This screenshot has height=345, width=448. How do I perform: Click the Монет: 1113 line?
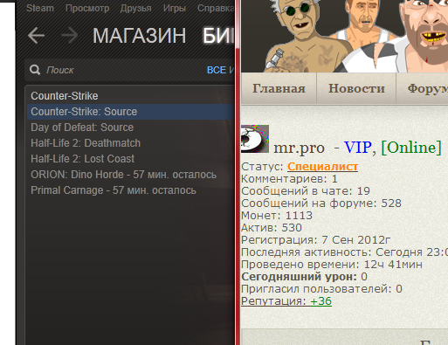[277, 216]
